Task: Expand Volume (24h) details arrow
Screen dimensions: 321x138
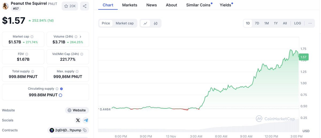Action: click(x=81, y=37)
